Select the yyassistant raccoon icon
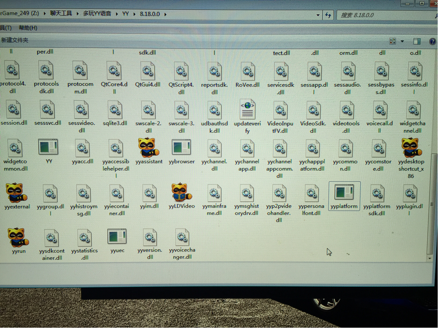 (148, 148)
